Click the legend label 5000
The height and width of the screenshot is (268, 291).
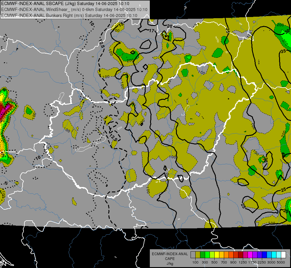281,262
